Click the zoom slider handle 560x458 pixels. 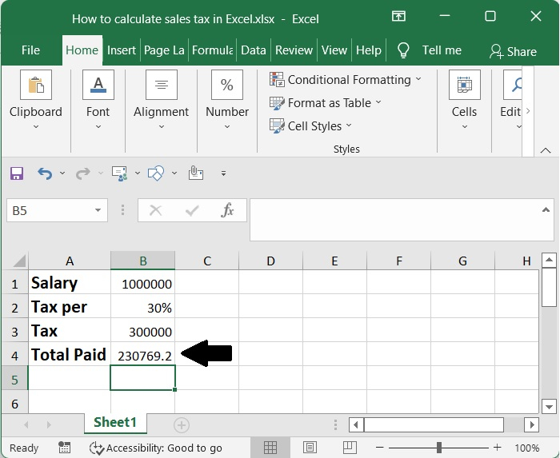[439, 448]
